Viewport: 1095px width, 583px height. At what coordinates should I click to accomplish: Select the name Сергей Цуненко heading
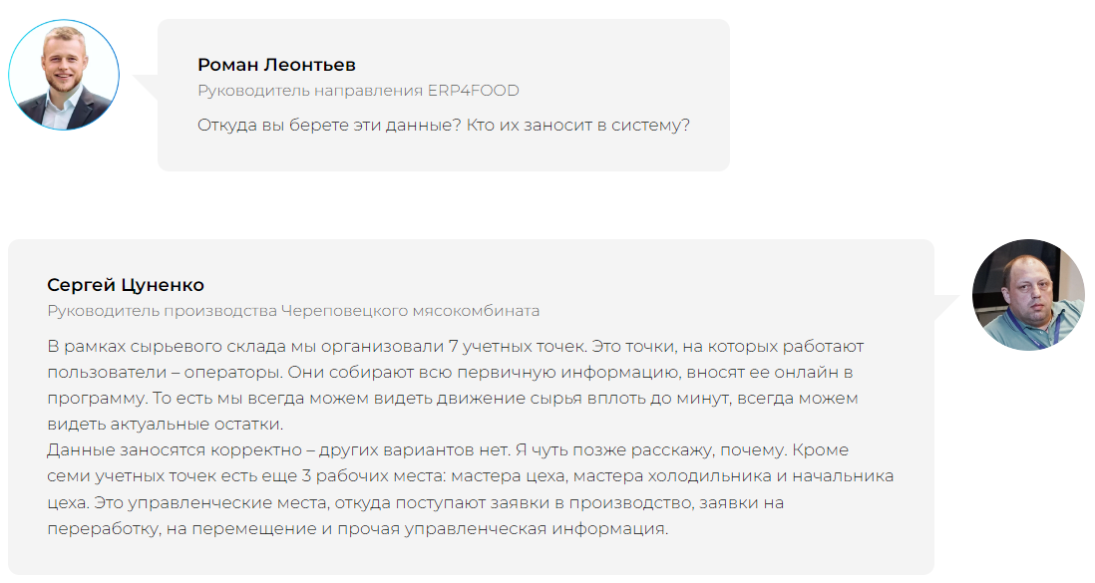click(x=126, y=285)
